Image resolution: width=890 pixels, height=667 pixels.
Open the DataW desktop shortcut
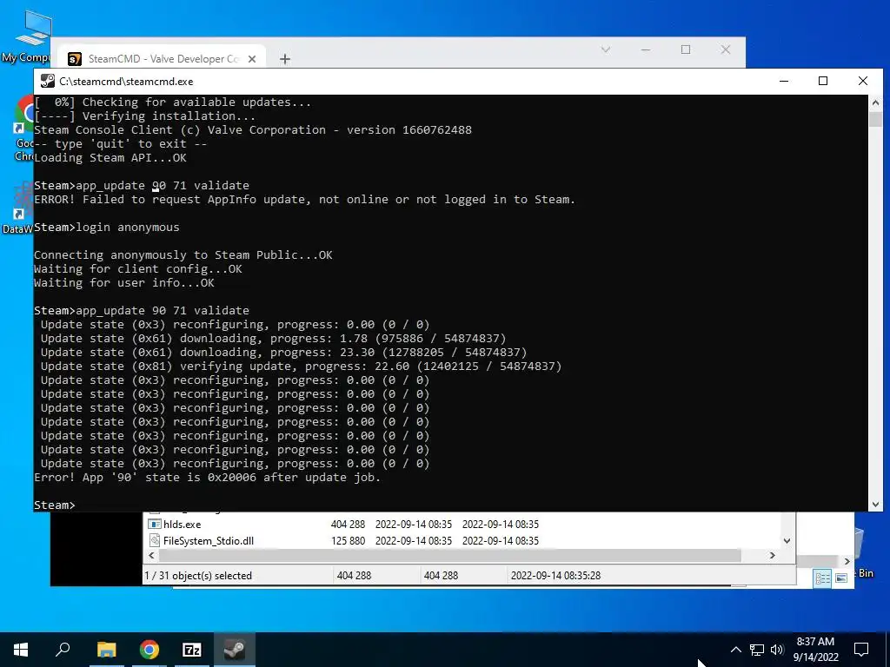[18, 210]
